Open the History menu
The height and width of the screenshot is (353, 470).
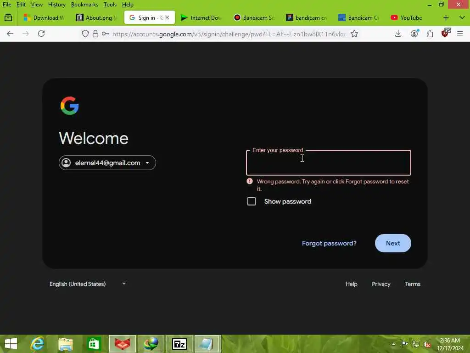point(56,5)
